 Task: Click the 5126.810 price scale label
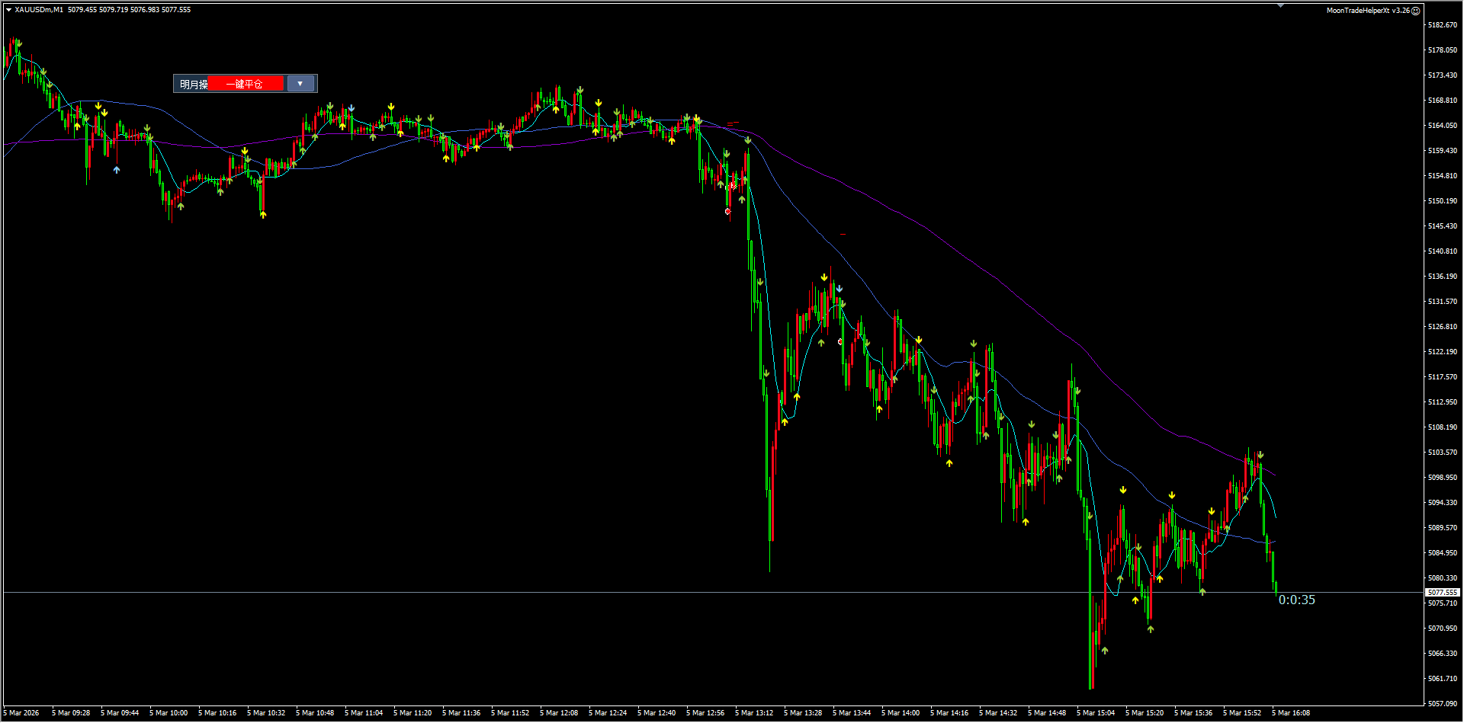[x=1443, y=327]
